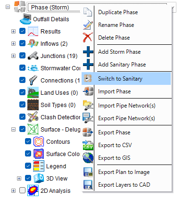The height and width of the screenshot is (198, 183).
Task: Click the Land Uses icon
Action: (x=33, y=92)
